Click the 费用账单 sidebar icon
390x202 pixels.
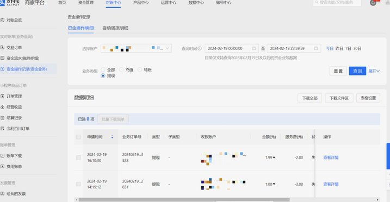(x=3, y=166)
